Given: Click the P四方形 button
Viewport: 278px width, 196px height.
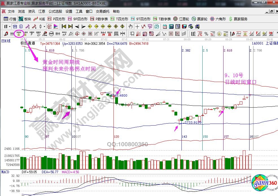Looking at the screenshot, I should coord(56,19).
